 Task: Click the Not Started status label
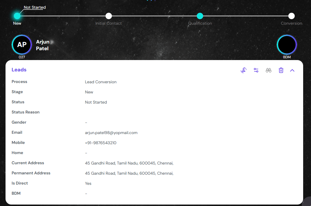pos(35,7)
